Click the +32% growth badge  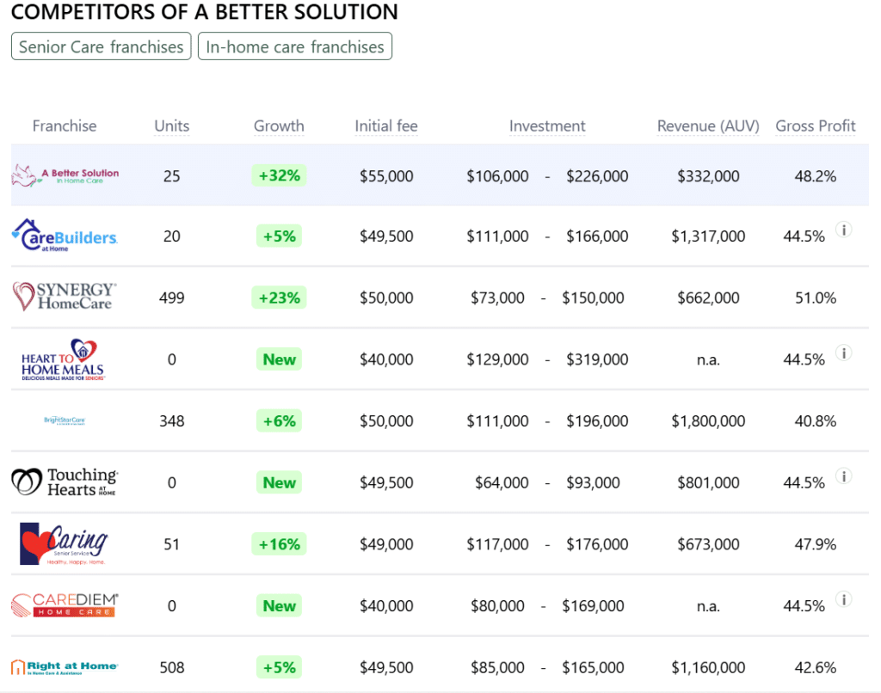click(x=280, y=175)
